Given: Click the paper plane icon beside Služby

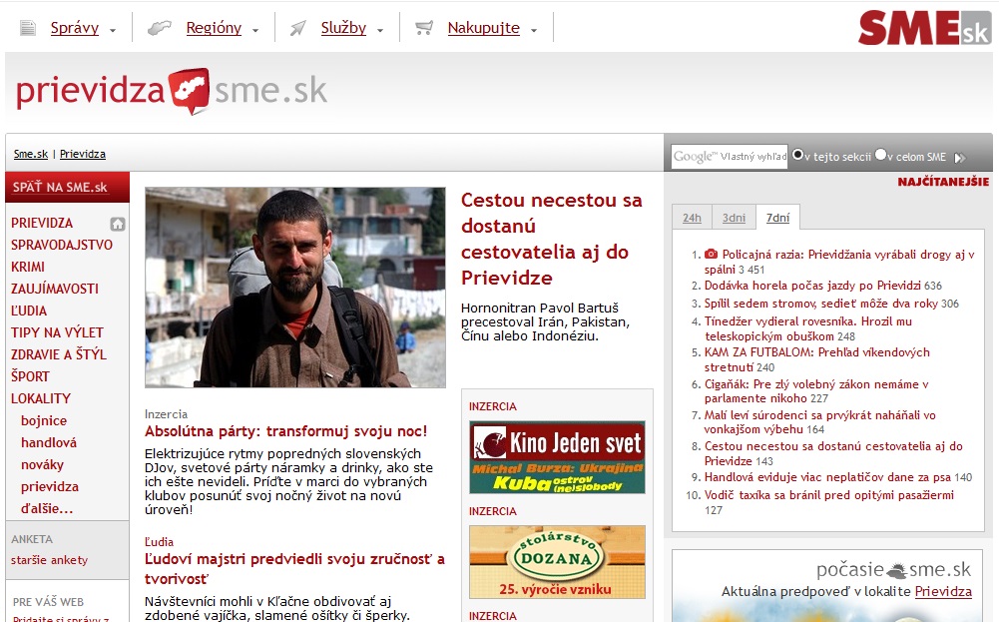Looking at the screenshot, I should point(297,28).
